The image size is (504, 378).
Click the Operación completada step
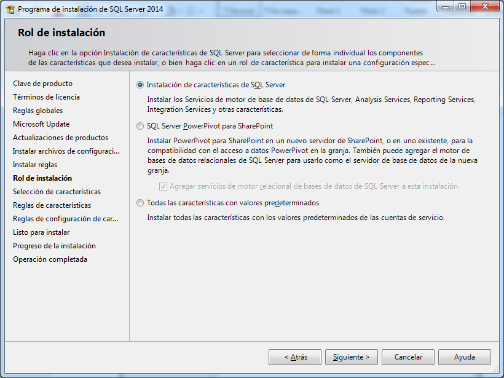(50, 259)
